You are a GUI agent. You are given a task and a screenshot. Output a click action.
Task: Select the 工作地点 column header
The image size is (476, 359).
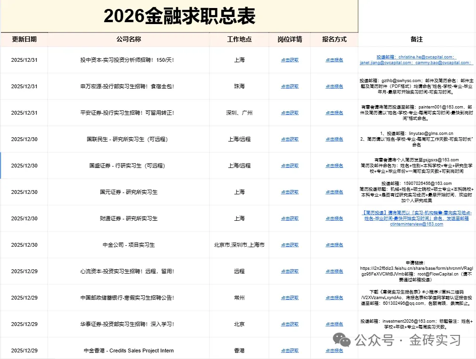click(239, 39)
